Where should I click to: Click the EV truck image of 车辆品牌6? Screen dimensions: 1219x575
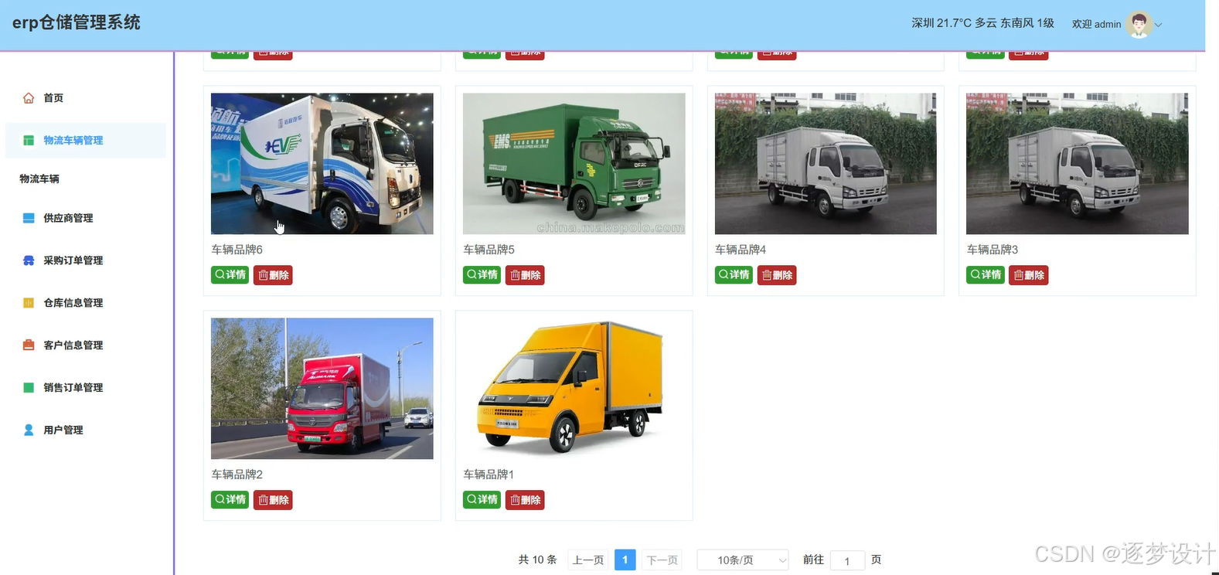pos(322,164)
